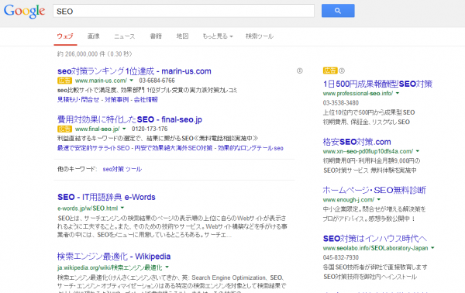Click the info icon beside marin-us.com ad
465x293 pixels.
coord(299,71)
